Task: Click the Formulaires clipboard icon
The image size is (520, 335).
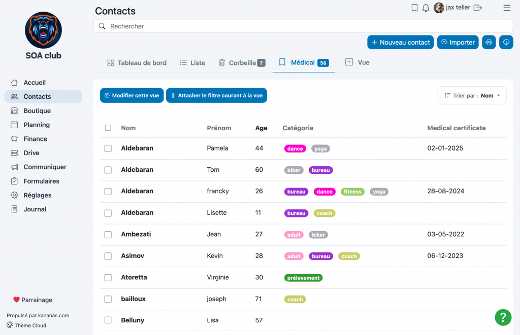Action: point(14,181)
